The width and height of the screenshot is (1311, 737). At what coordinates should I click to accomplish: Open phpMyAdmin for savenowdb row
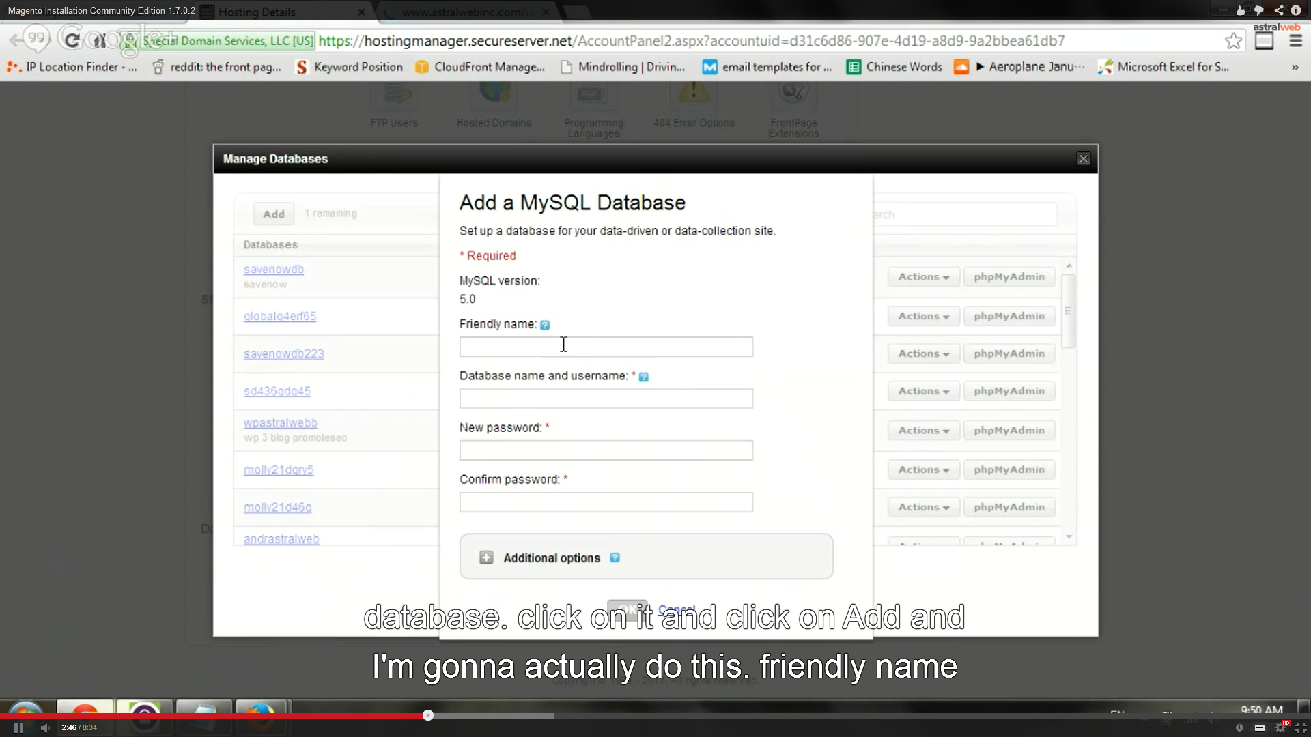click(x=1009, y=277)
